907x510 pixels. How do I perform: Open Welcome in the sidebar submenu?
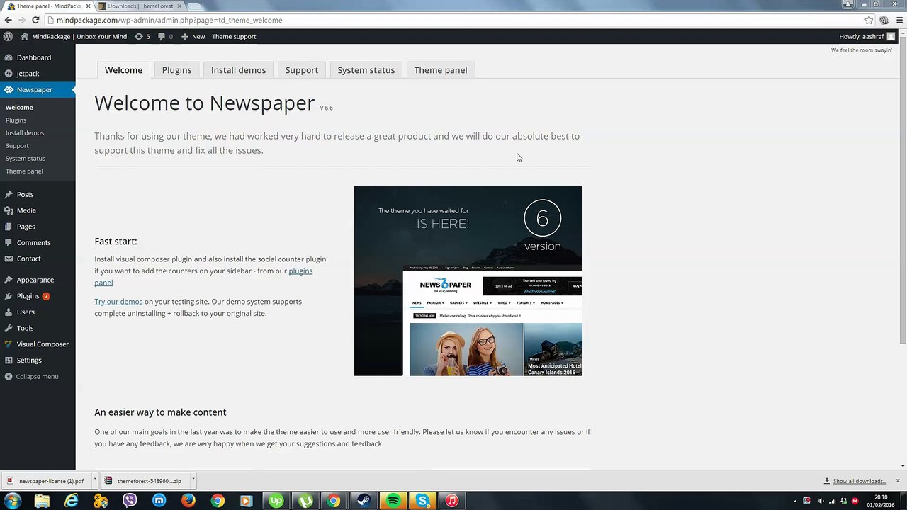point(19,107)
